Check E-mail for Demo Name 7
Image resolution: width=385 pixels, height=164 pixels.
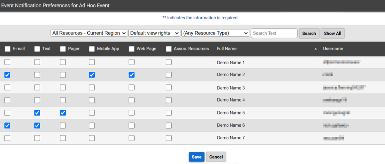point(7,138)
